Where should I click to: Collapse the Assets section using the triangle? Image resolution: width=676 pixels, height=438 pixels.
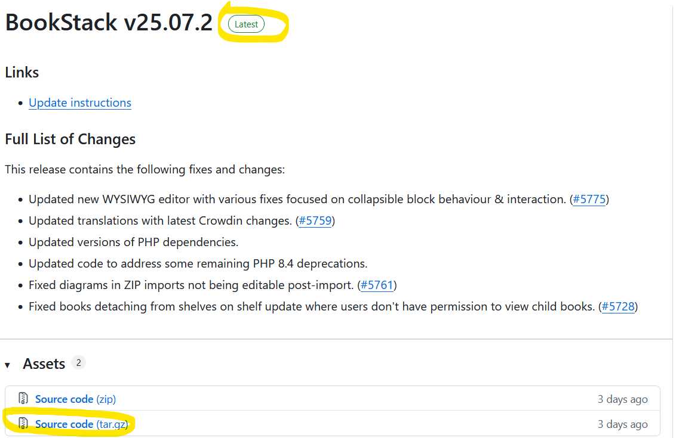tap(8, 365)
